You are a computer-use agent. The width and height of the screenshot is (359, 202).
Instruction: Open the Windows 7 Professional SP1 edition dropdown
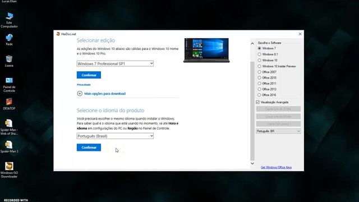115,63
